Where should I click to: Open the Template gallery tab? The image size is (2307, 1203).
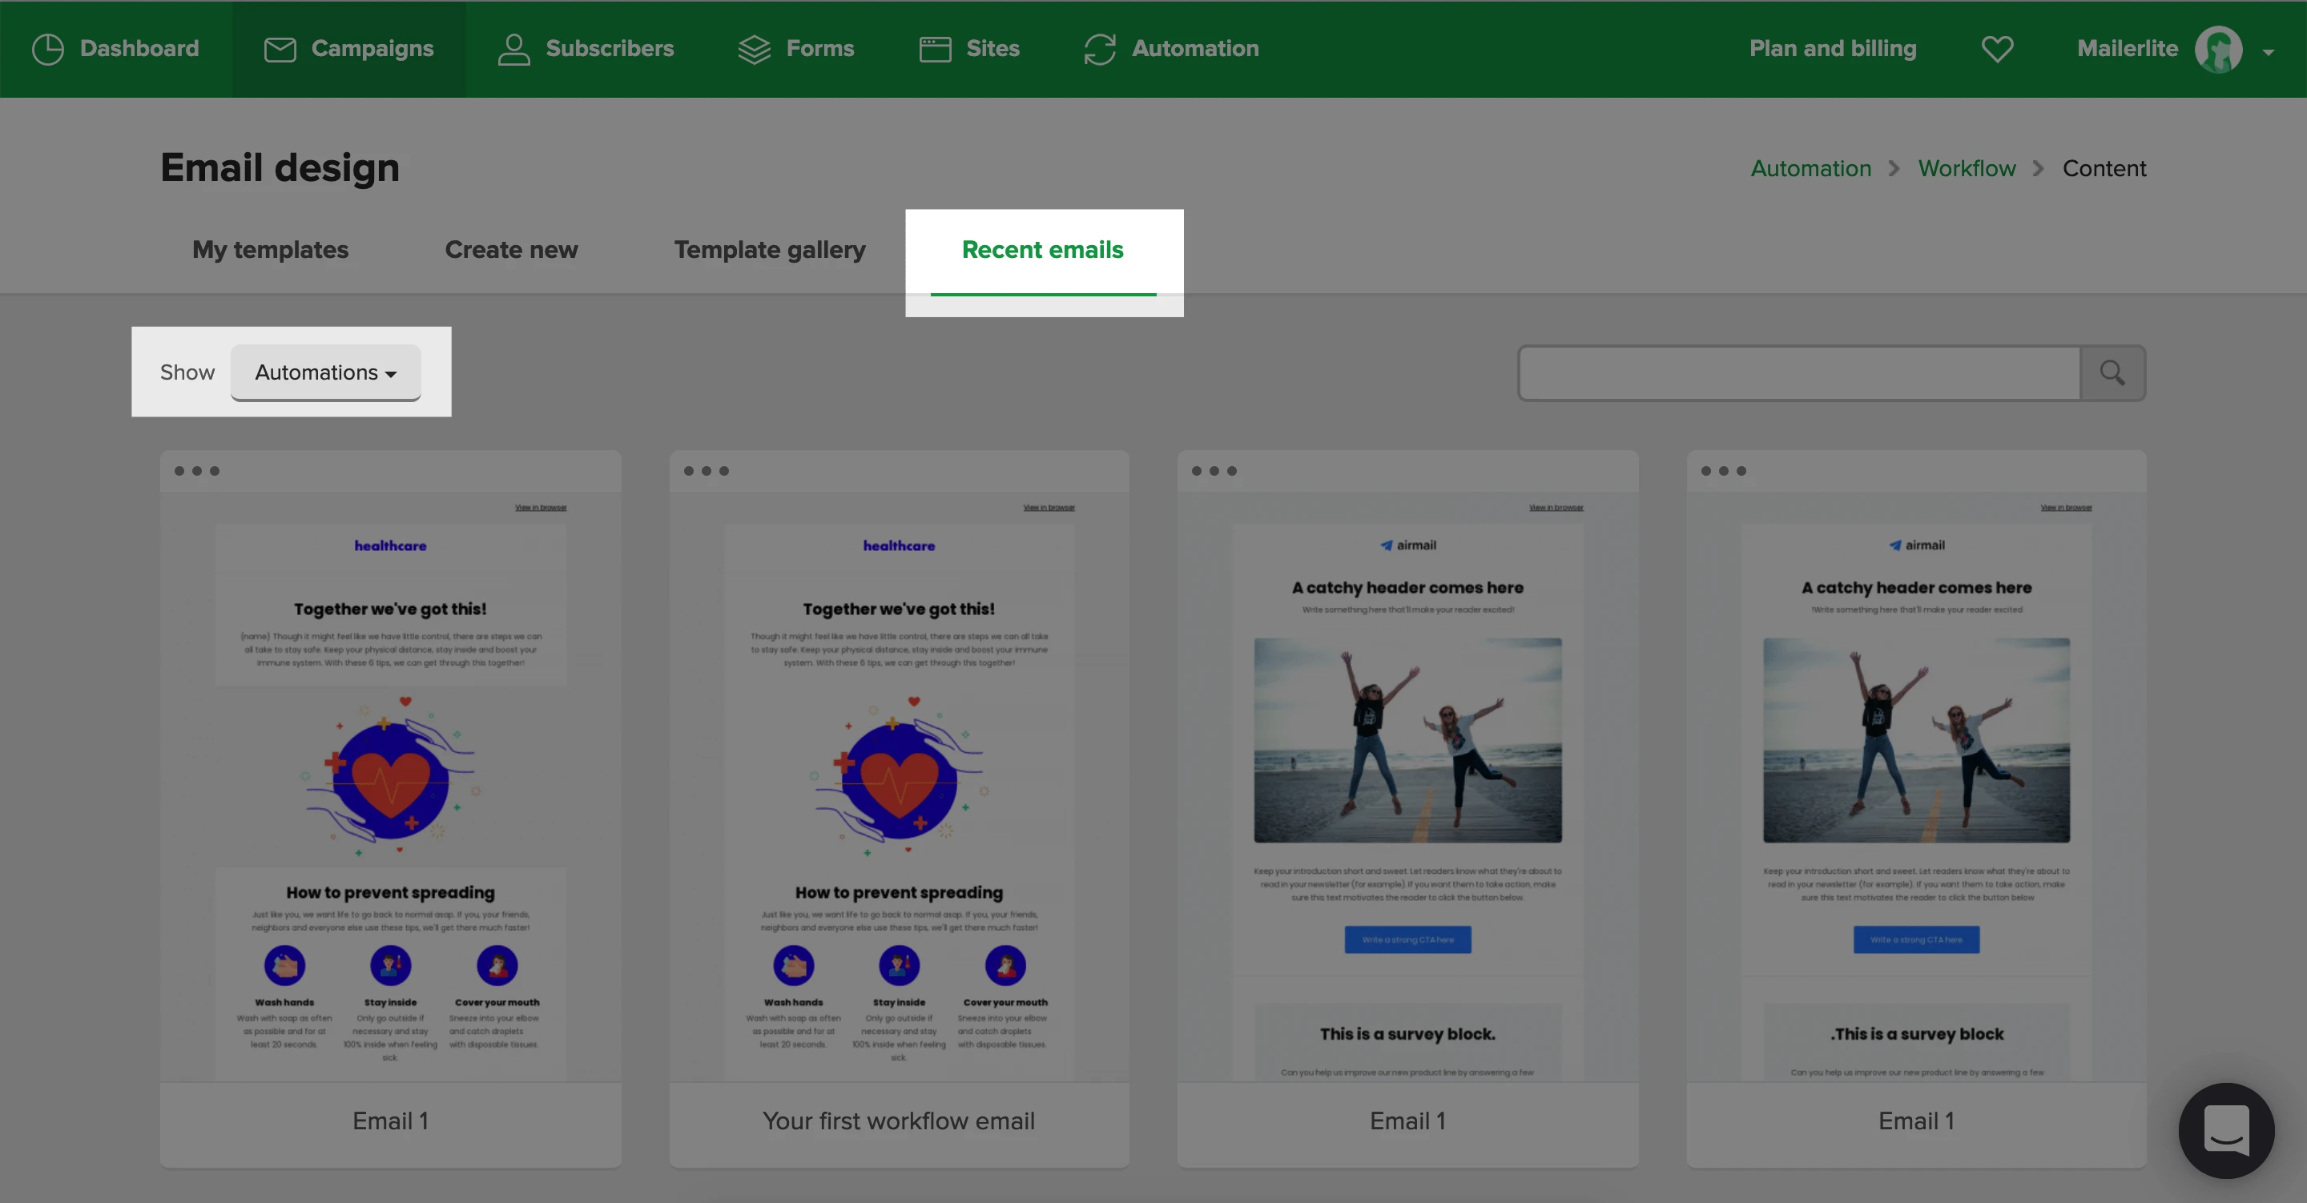tap(769, 250)
